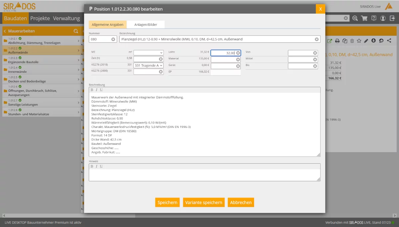This screenshot has width=399, height=227.
Task: Click the Variante speichern button
Action: point(203,202)
